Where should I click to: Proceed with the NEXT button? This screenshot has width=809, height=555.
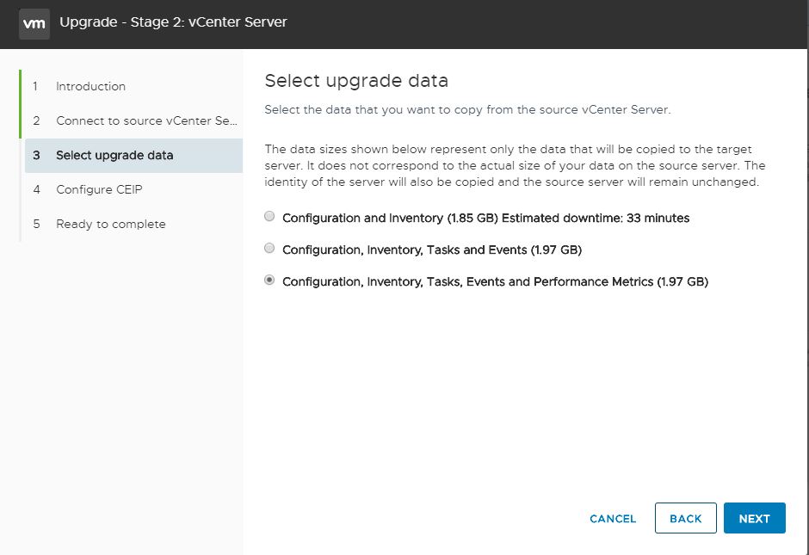[754, 518]
